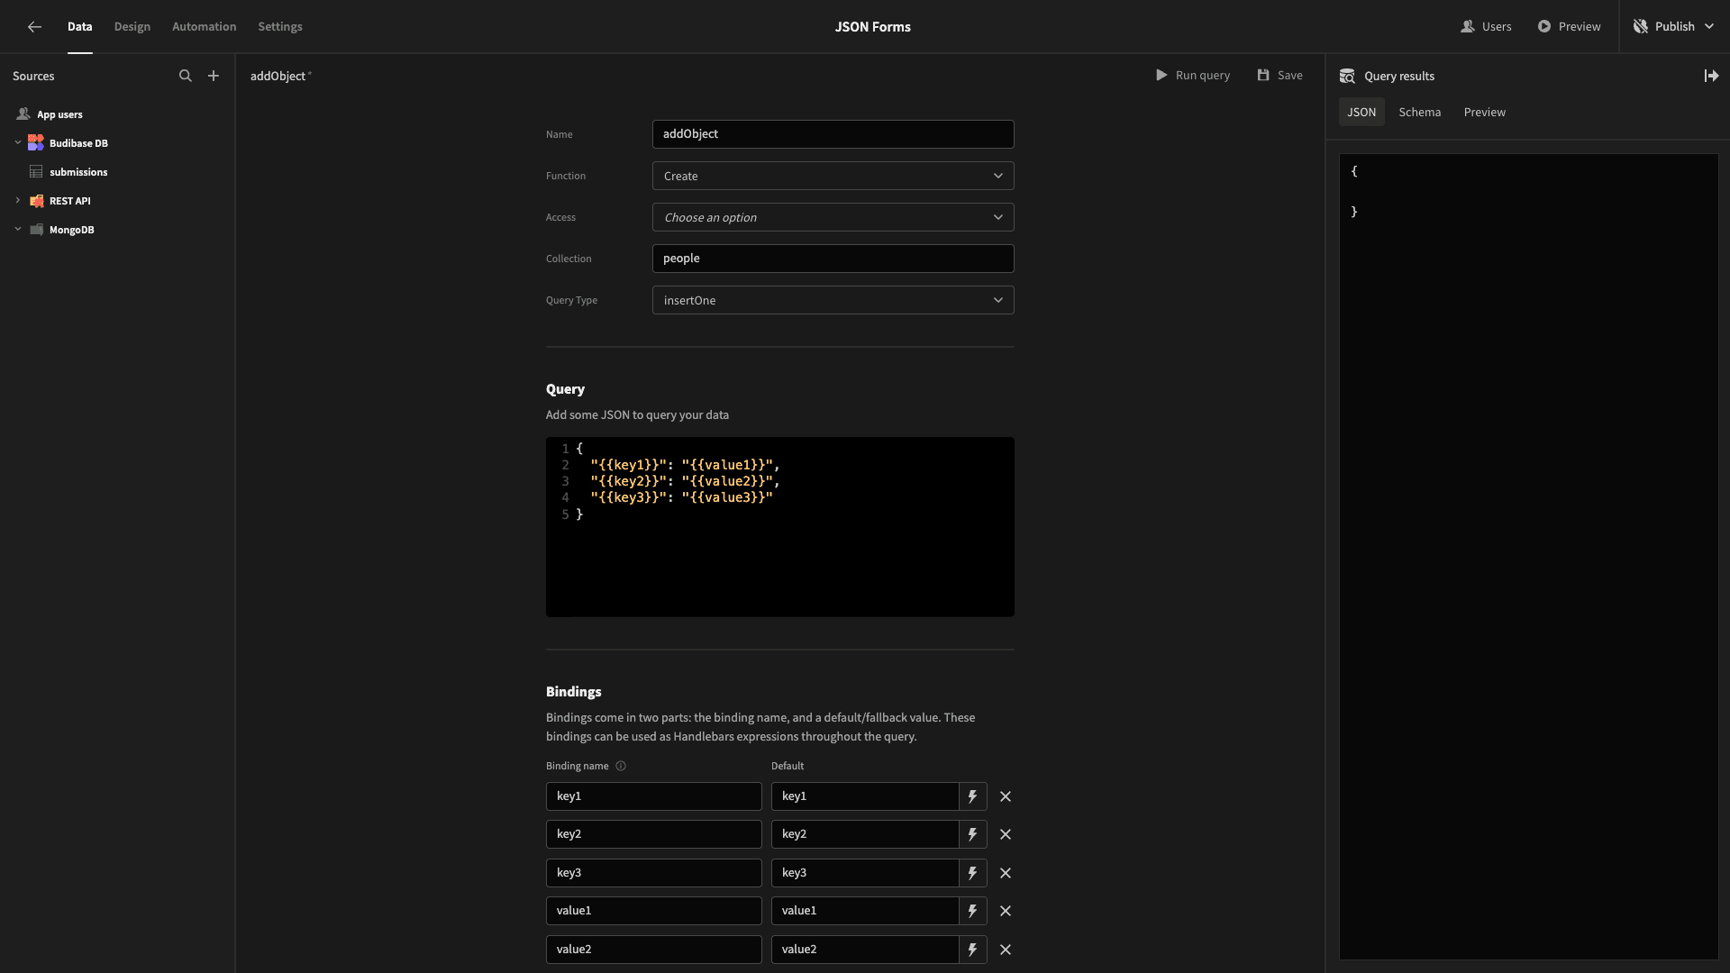Click the back arrow icon

(34, 27)
